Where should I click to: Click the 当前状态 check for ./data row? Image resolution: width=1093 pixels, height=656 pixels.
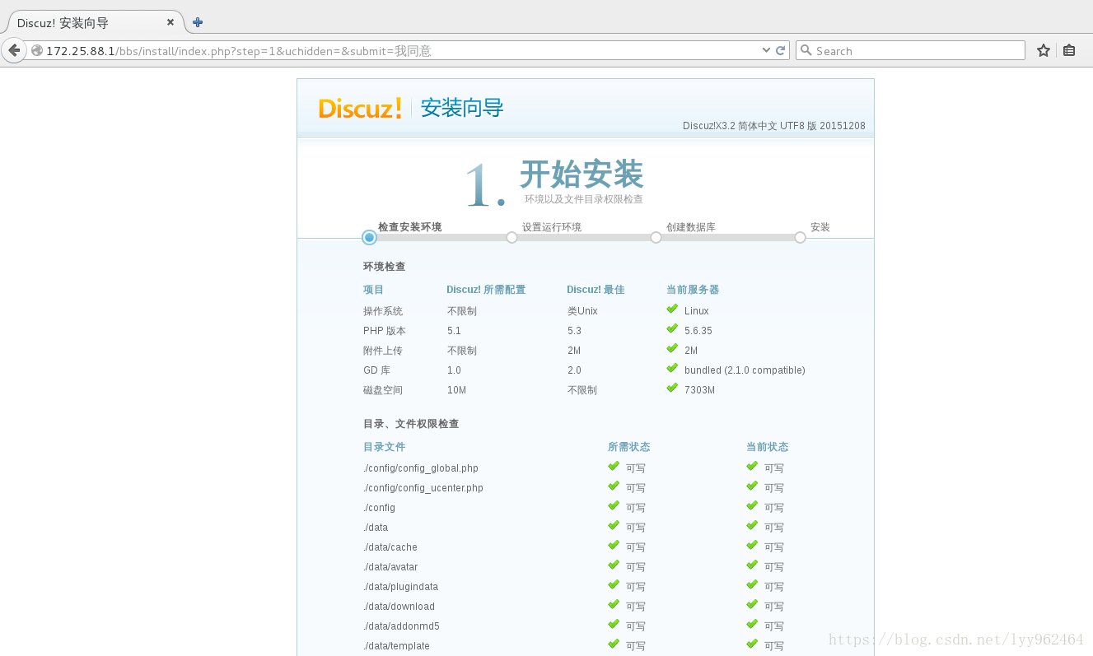click(x=752, y=526)
